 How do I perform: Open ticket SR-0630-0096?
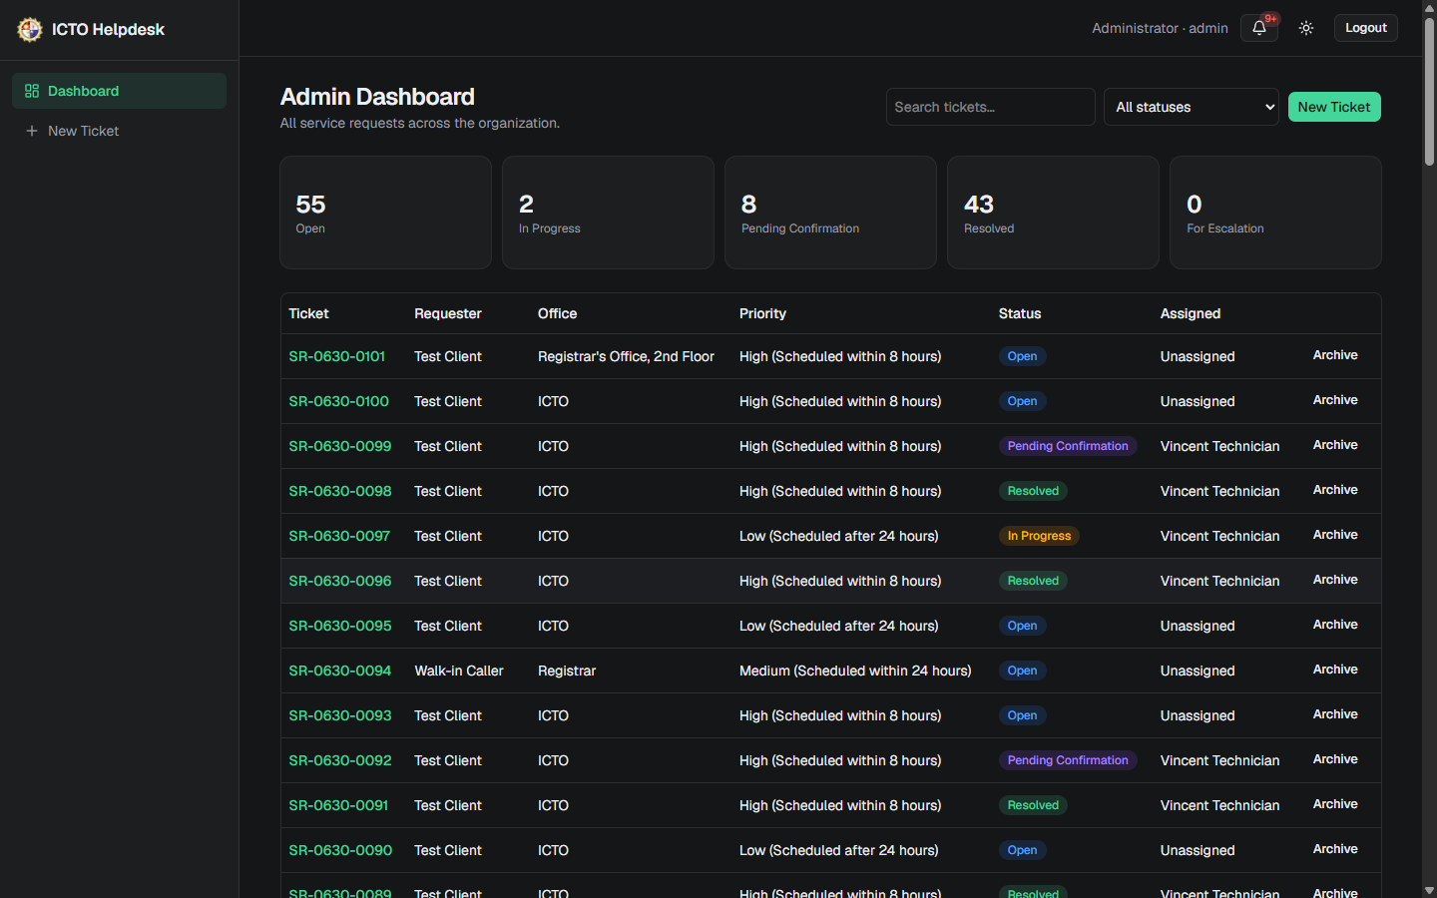tap(339, 581)
